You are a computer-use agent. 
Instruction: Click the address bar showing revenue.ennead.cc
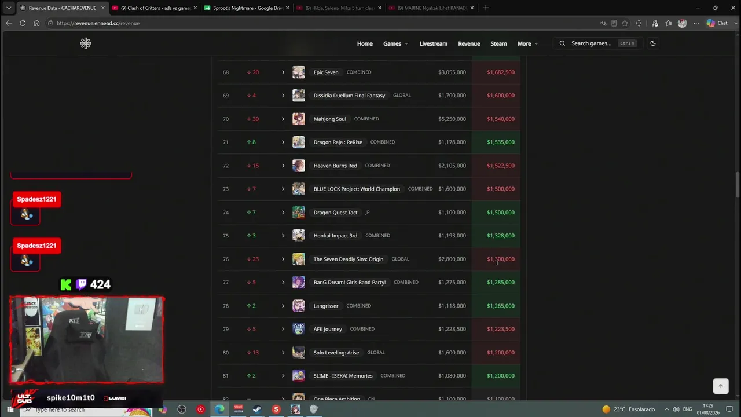click(x=318, y=23)
